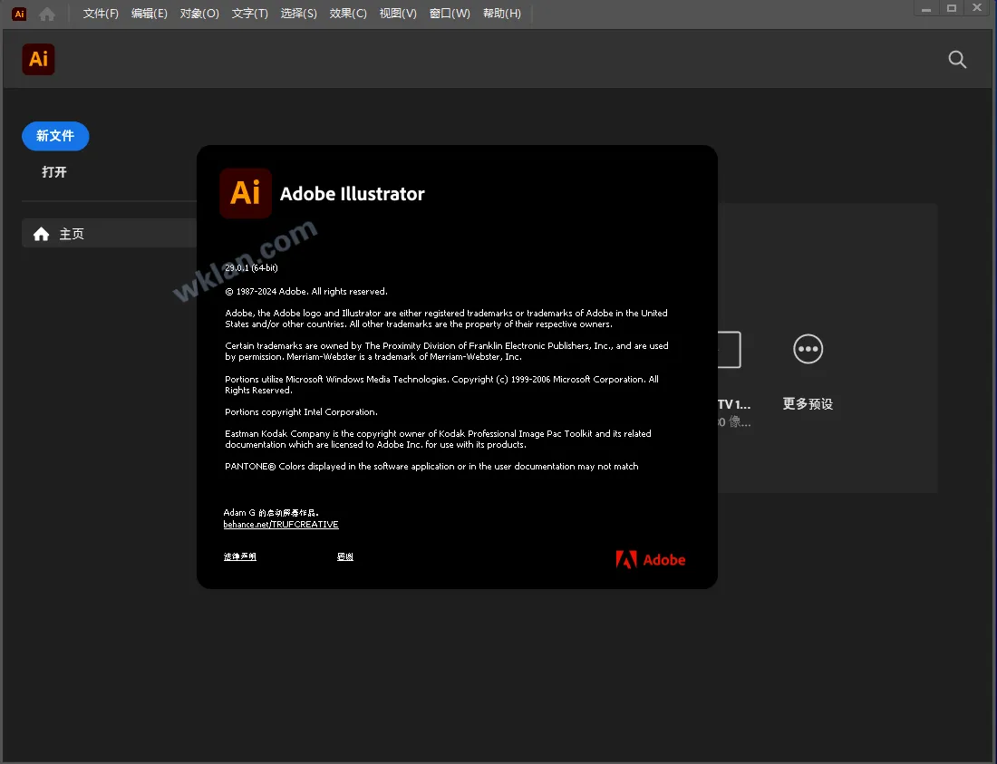Click the large Ai logo in About dialog
Viewport: 997px width, 764px height.
pos(246,193)
